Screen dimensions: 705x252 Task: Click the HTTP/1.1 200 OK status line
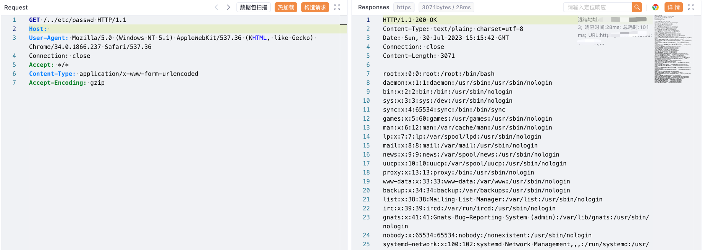tap(410, 20)
